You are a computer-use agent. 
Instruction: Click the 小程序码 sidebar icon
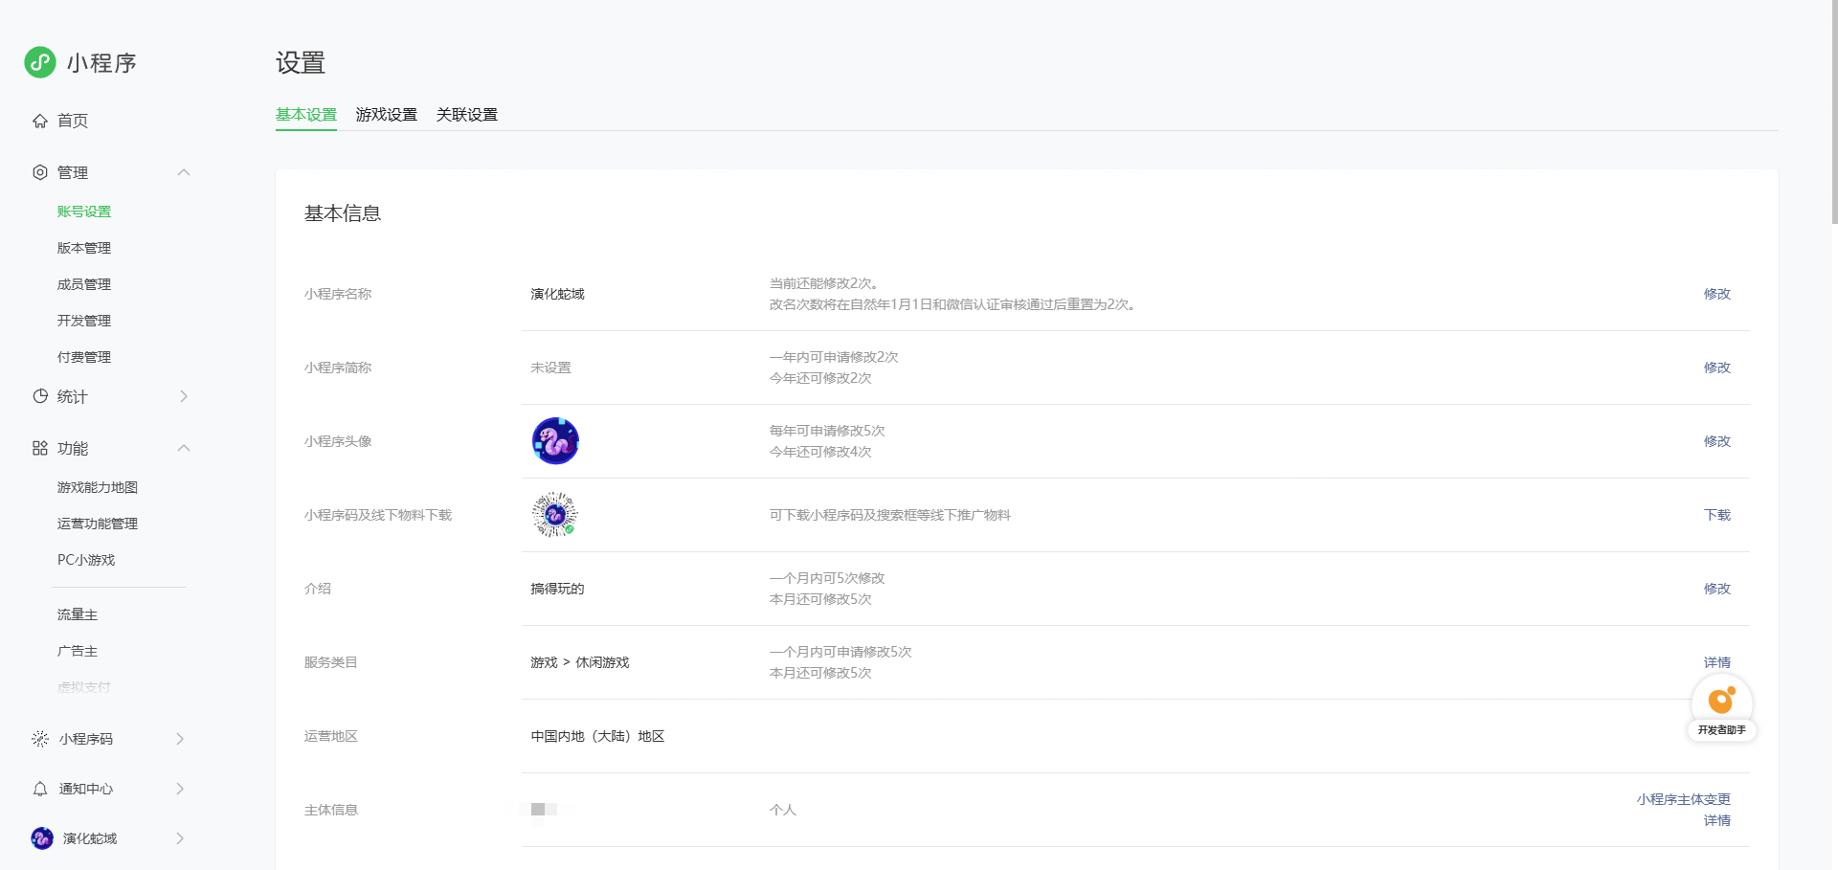(x=40, y=739)
